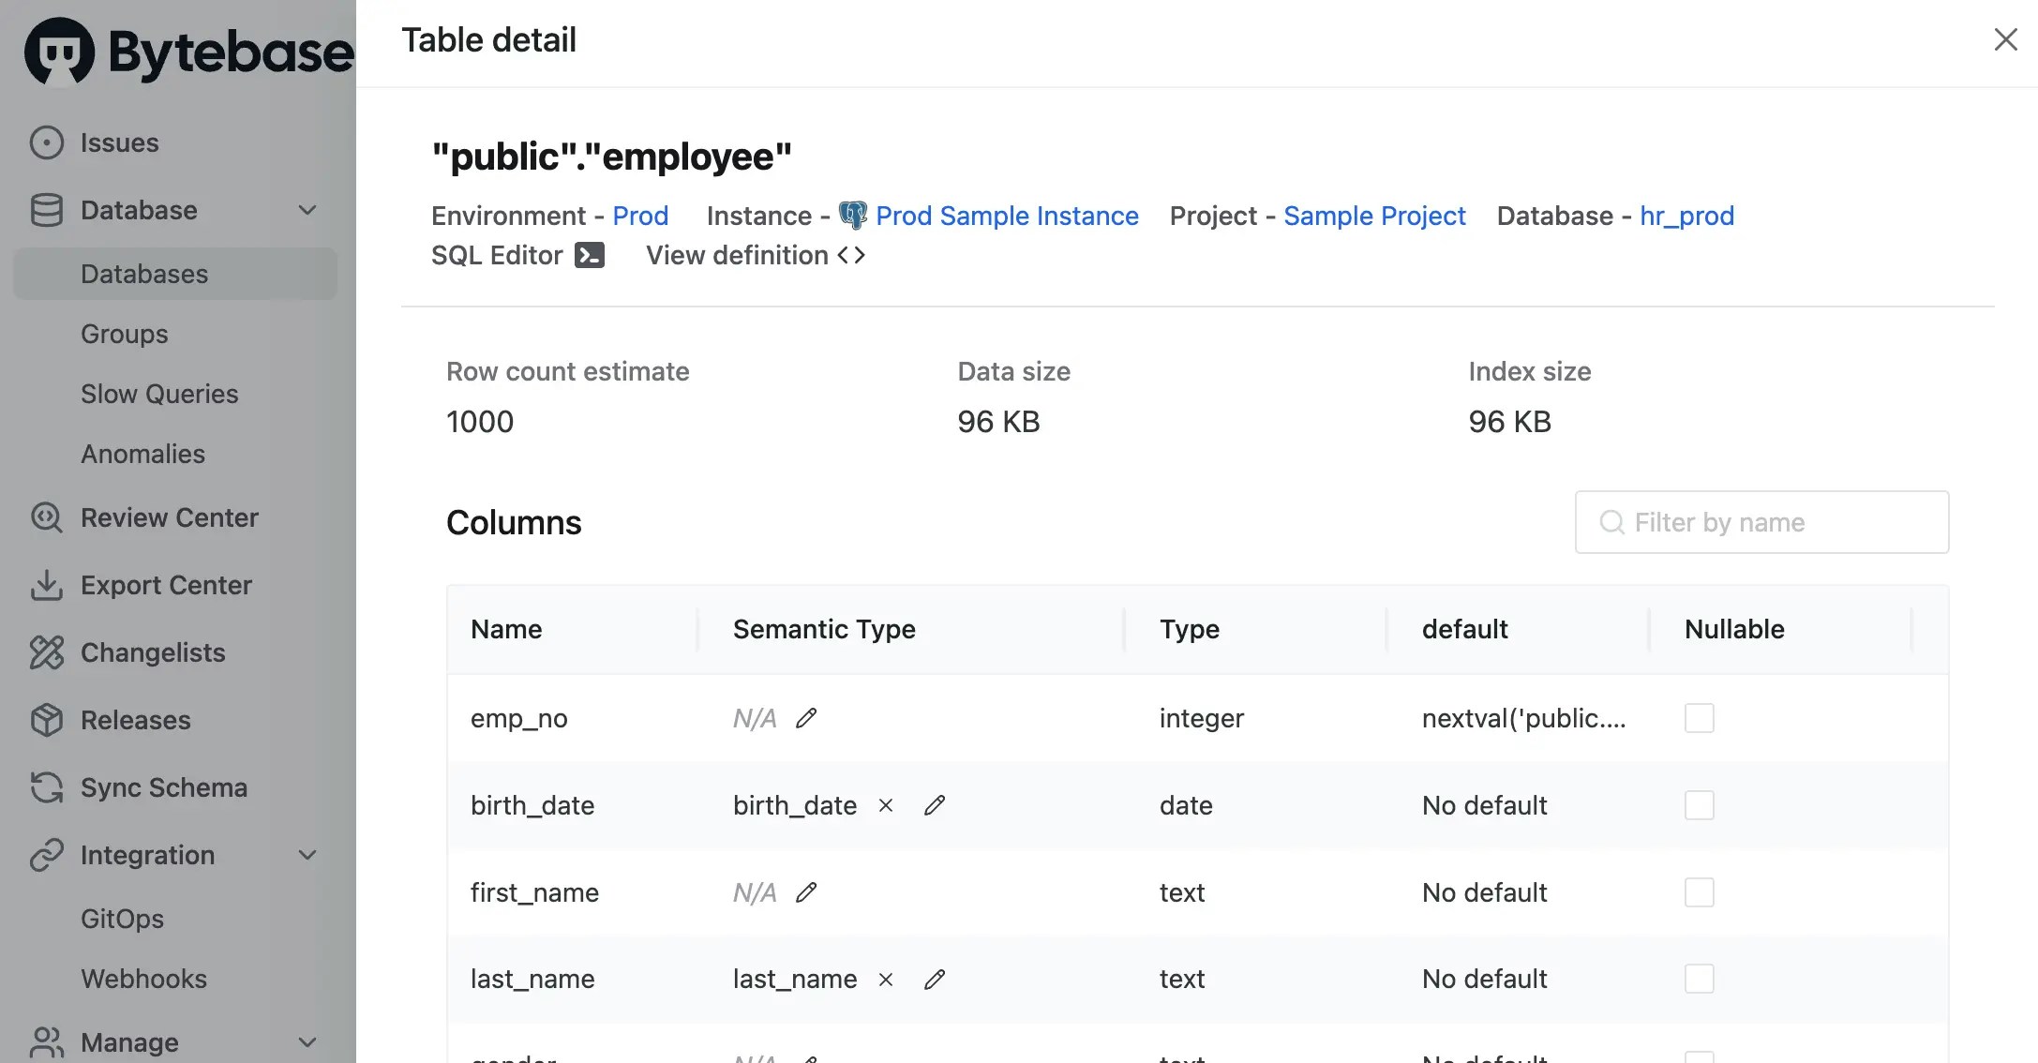Follow the hr_prod database link

click(x=1686, y=216)
